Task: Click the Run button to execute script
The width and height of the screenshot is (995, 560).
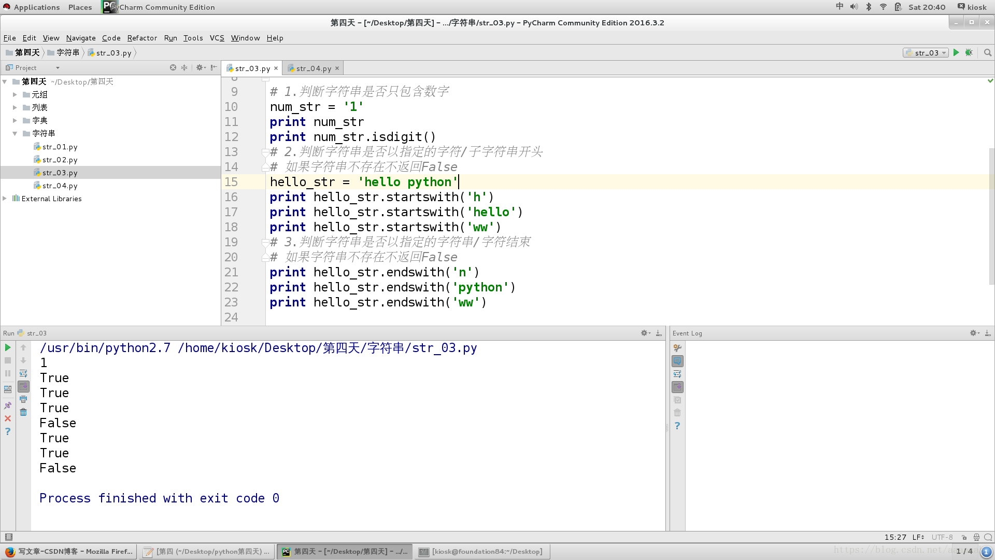Action: pos(956,53)
